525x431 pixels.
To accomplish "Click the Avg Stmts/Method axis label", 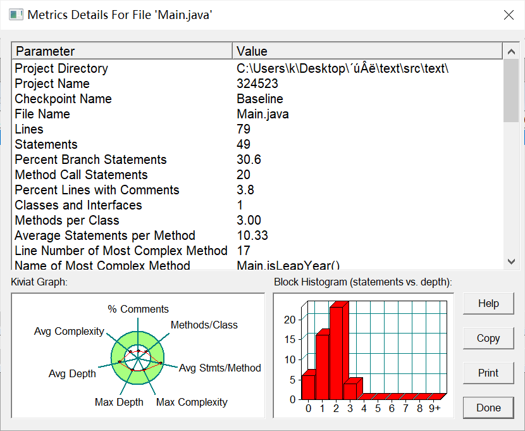I will click(x=220, y=368).
